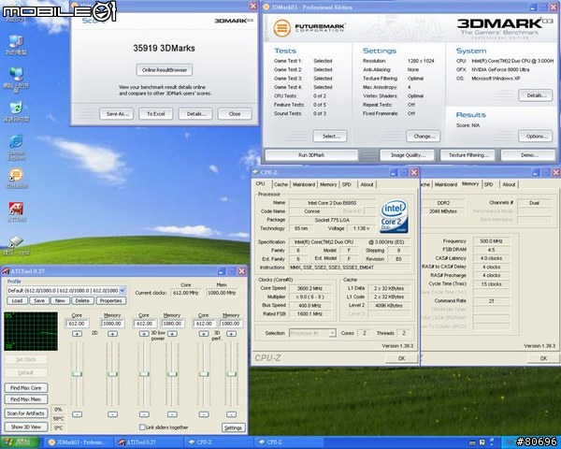Click Online ResultBrowser button
This screenshot has height=449, width=561.
[x=165, y=70]
